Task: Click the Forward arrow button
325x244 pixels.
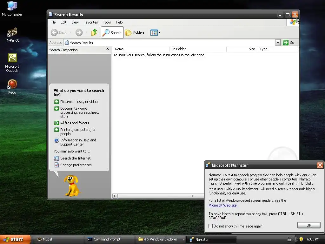Action: point(79,32)
